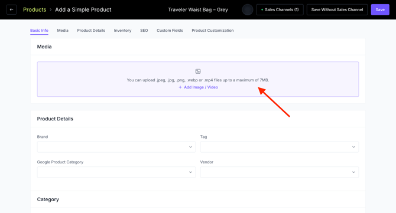Open the Custom Fields tab
Viewport: 396px width, 213px height.
(170, 31)
